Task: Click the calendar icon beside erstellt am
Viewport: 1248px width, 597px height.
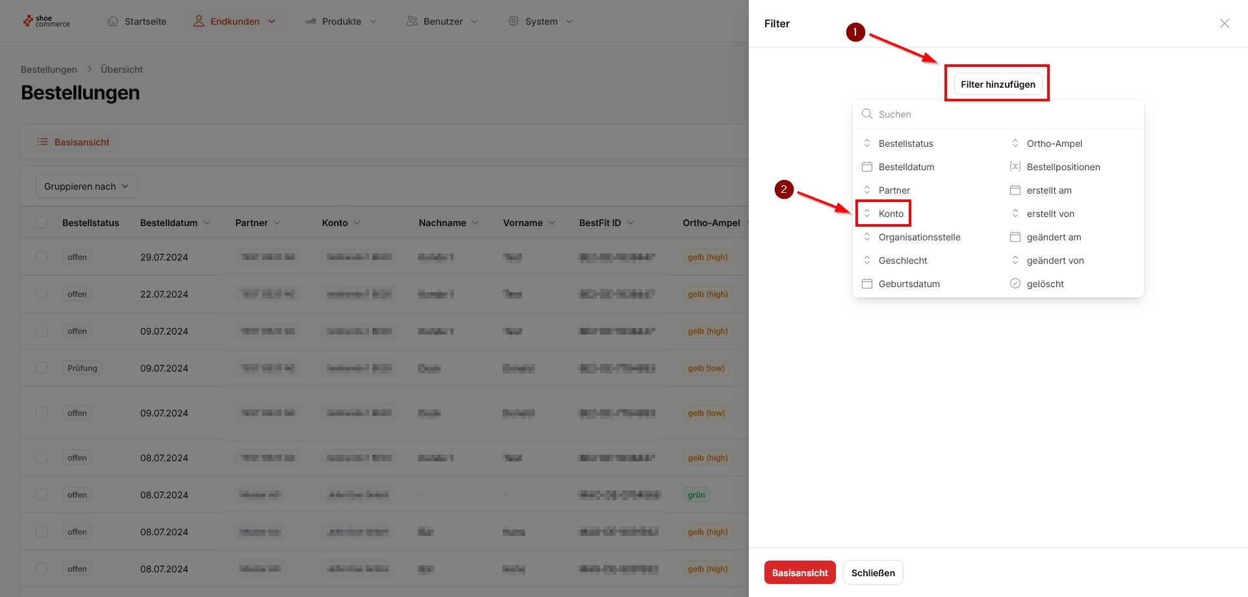Action: coord(1015,190)
